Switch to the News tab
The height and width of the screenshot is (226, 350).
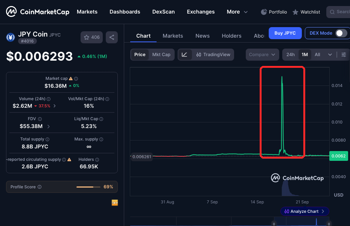pos(202,36)
